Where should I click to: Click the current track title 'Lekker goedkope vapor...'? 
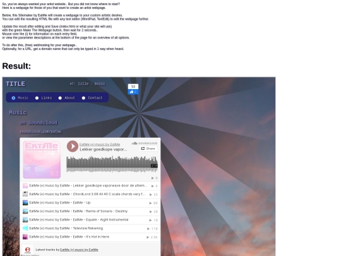(104, 149)
